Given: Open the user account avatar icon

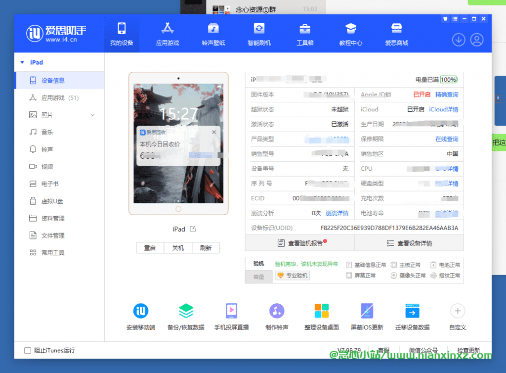Looking at the screenshot, I should (477, 40).
